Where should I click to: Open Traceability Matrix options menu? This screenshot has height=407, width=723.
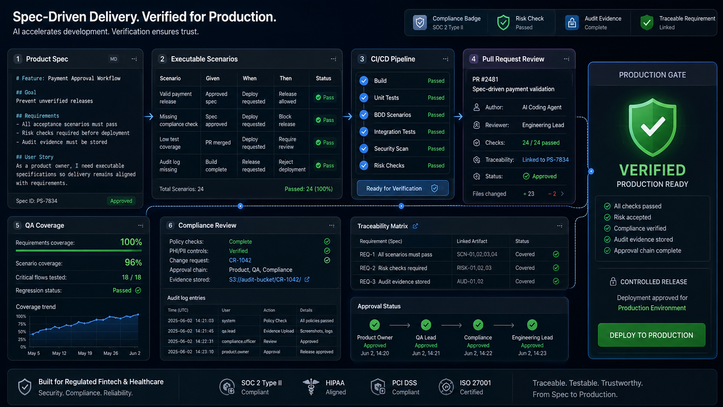(560, 226)
